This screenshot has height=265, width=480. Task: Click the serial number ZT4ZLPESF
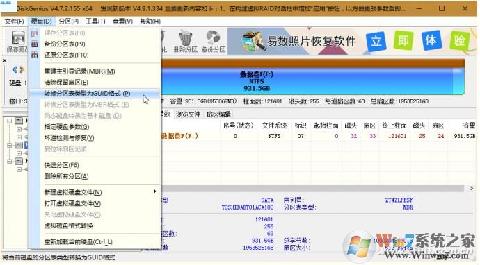click(399, 200)
